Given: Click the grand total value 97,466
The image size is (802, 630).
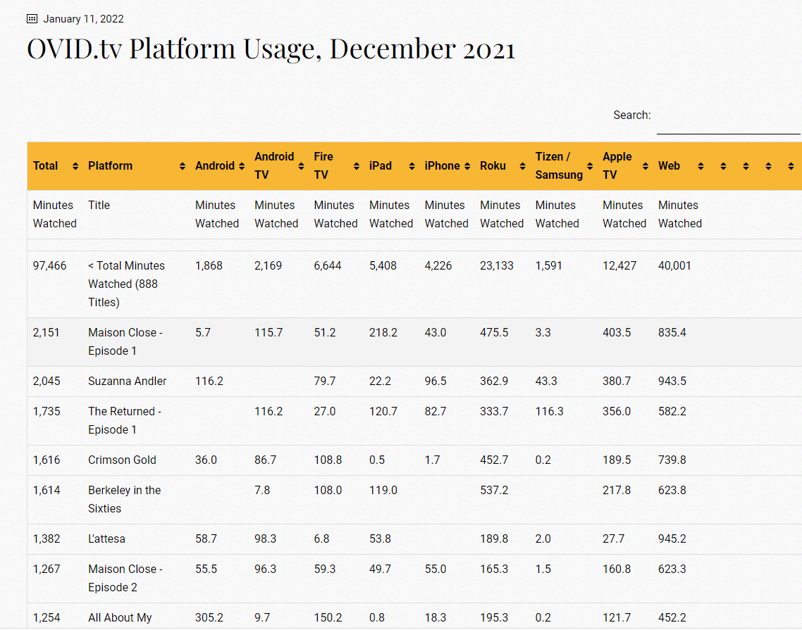Looking at the screenshot, I should click(x=49, y=265).
